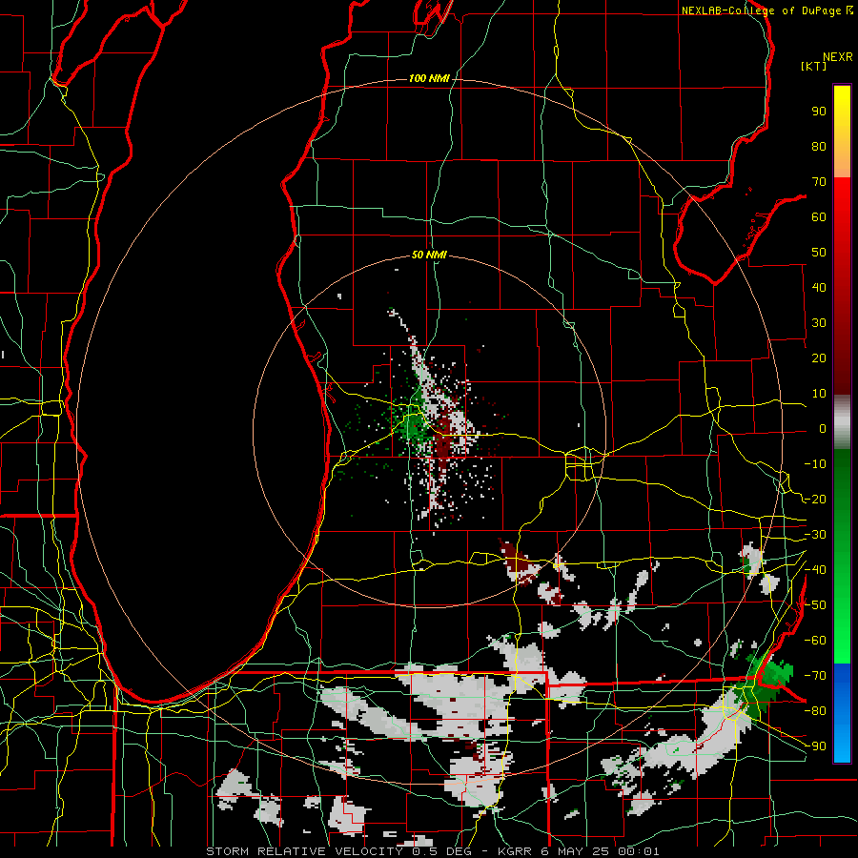Click the 90 value on velocity scale

tap(819, 112)
